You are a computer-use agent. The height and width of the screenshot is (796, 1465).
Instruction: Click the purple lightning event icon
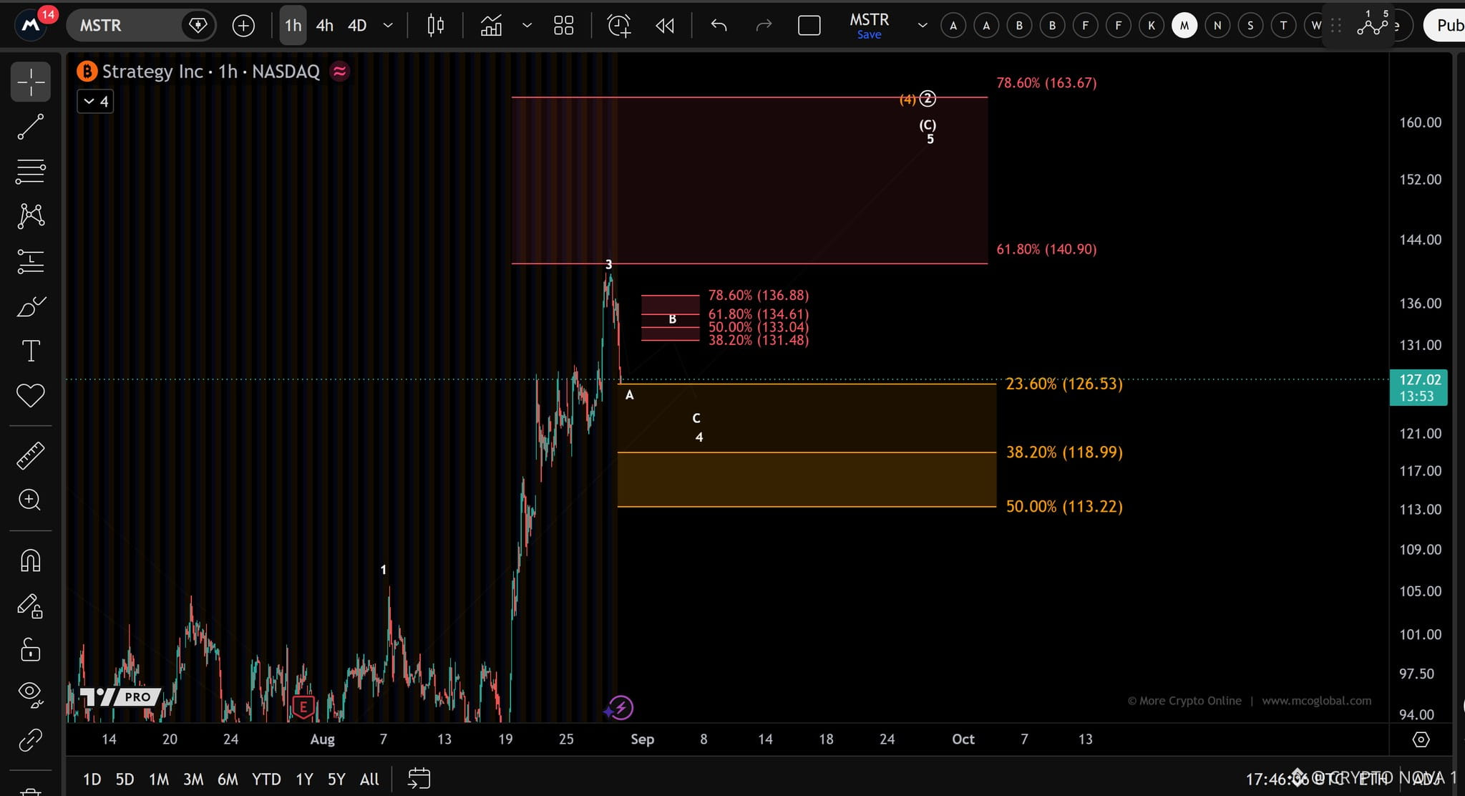(x=620, y=708)
